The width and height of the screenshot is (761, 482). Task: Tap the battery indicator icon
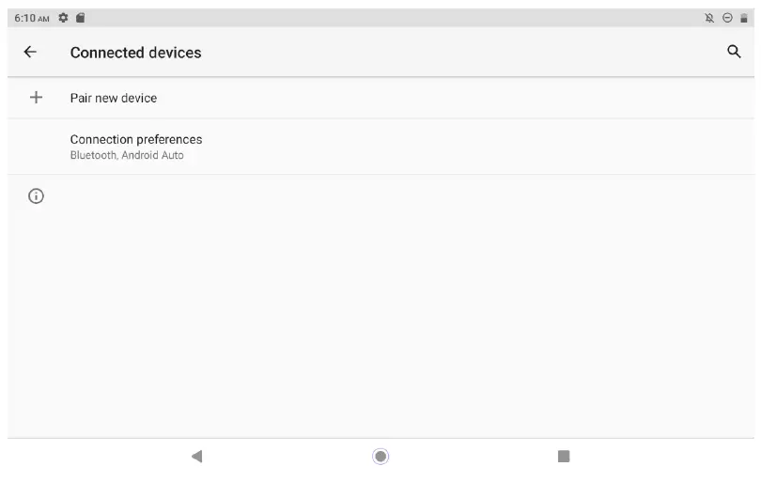pyautogui.click(x=744, y=18)
